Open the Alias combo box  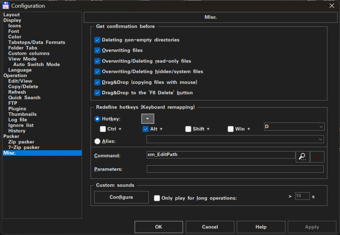click(x=235, y=139)
